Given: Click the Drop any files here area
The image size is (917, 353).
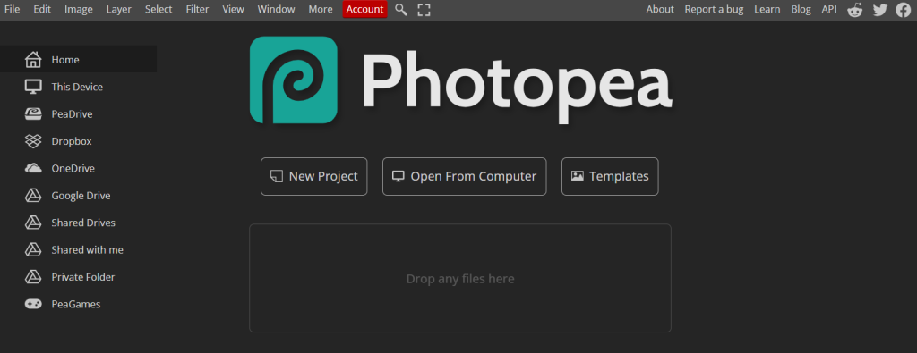Looking at the screenshot, I should (460, 278).
